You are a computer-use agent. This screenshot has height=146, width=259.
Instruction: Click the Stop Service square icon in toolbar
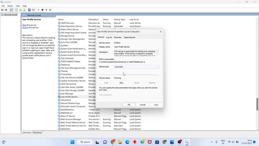point(42,10)
